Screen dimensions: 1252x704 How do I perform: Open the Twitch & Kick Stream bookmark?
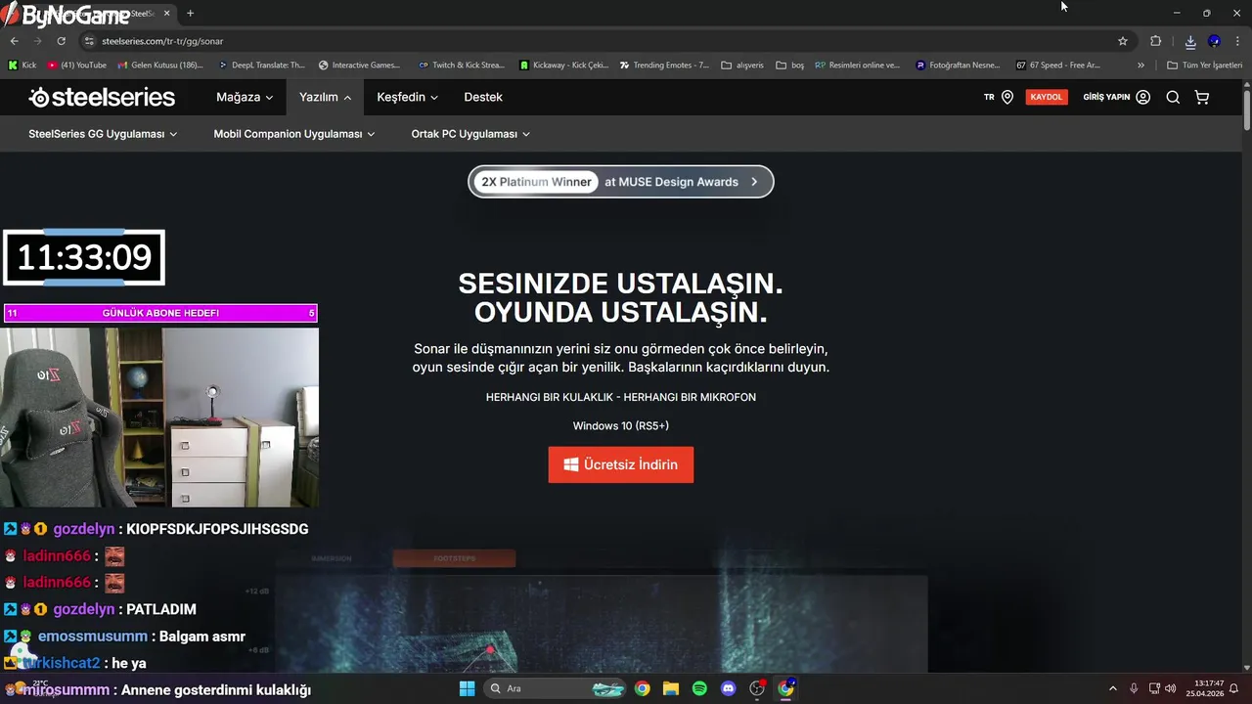461,66
